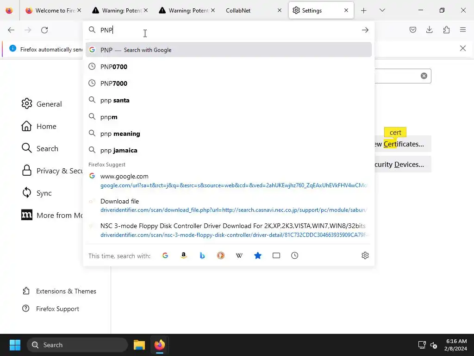
Task: Search this time with Bing
Action: pos(202,255)
